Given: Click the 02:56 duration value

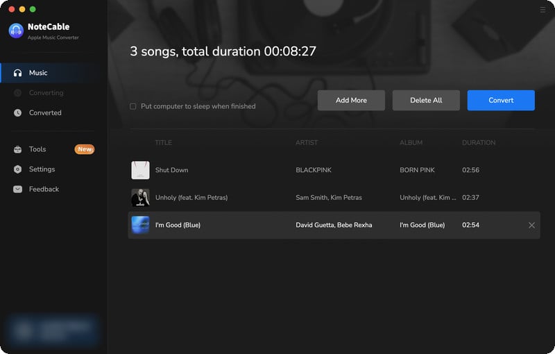Looking at the screenshot, I should coord(471,170).
